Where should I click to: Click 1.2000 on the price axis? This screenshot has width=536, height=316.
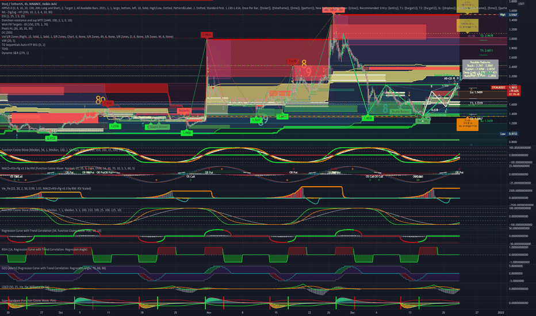coord(513,124)
